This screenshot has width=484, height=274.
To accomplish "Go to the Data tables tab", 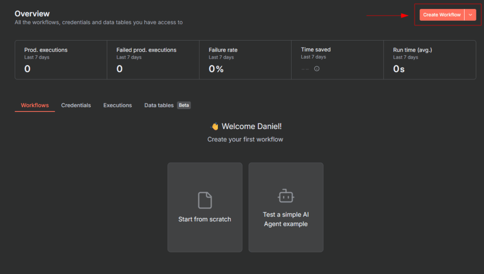I will [x=159, y=105].
